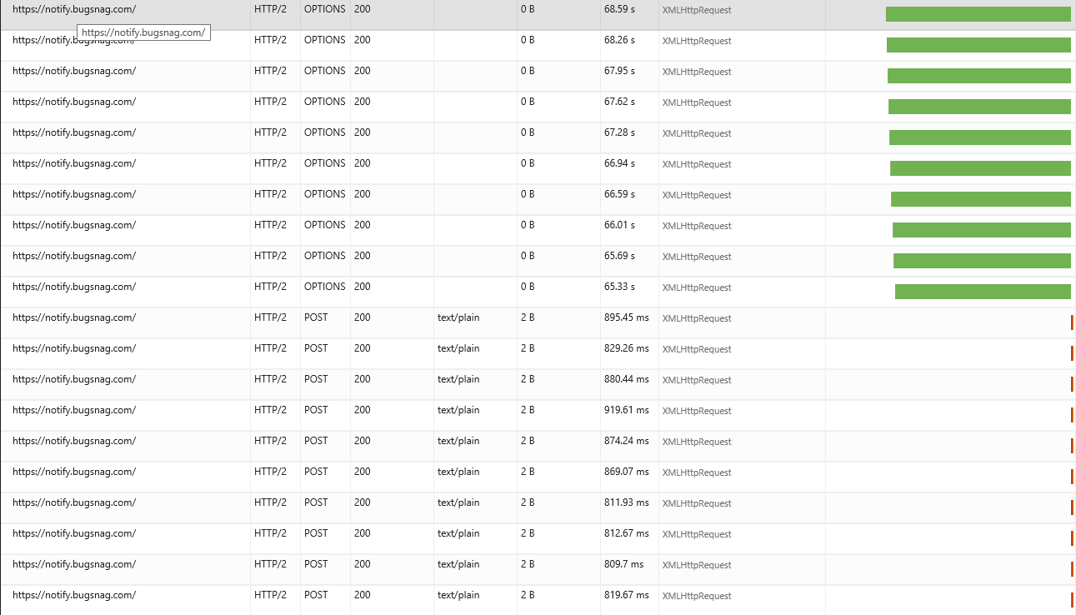
Task: Click the 2 B size cell of the 809.7 ms request
Action: click(x=527, y=564)
